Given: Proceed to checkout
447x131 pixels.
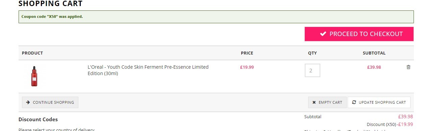Looking at the screenshot, I should click(359, 34).
